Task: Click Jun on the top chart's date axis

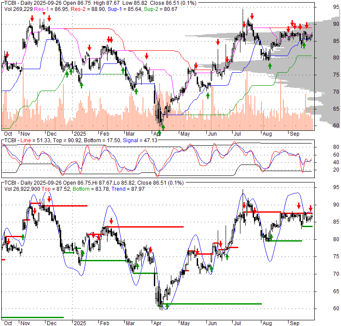Action: pos(212,134)
